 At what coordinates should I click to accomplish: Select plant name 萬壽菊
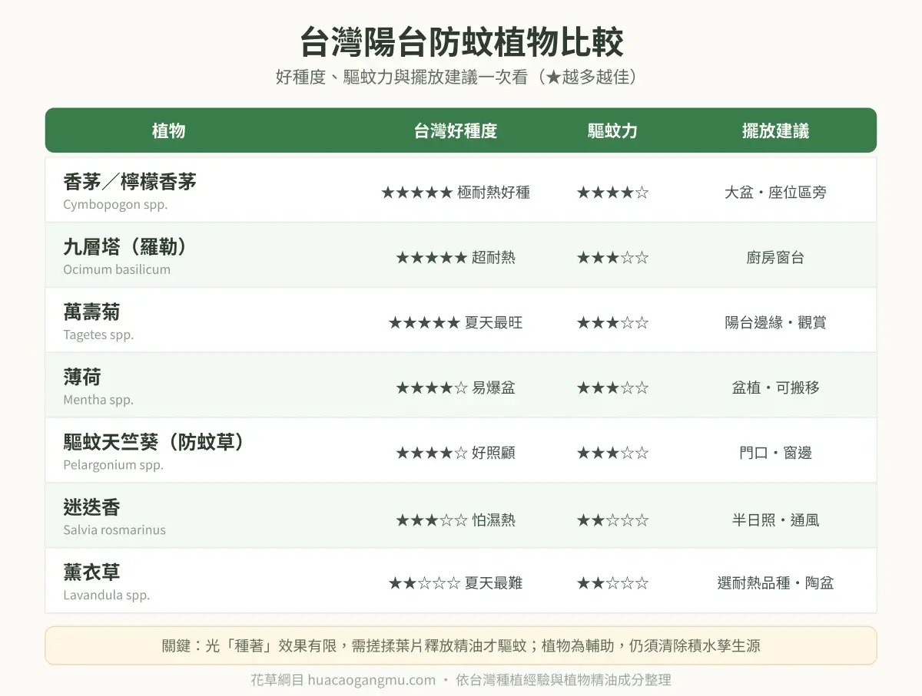point(91,312)
